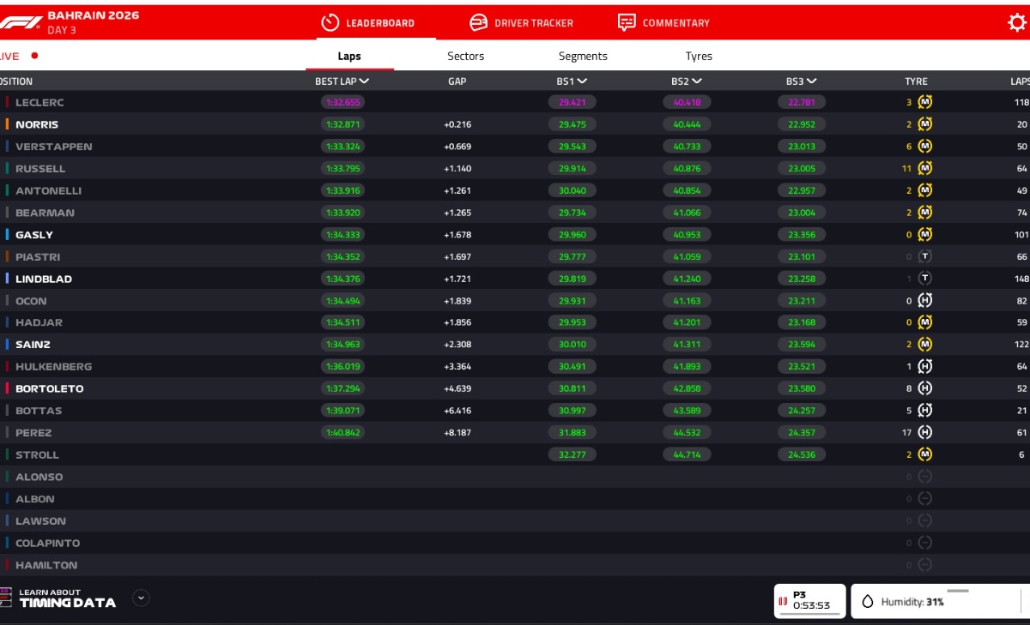Select Leclerc's purple best lap time
1030x625 pixels.
(x=344, y=102)
